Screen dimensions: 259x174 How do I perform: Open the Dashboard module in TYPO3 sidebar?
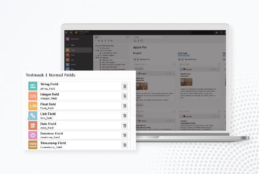point(79,39)
